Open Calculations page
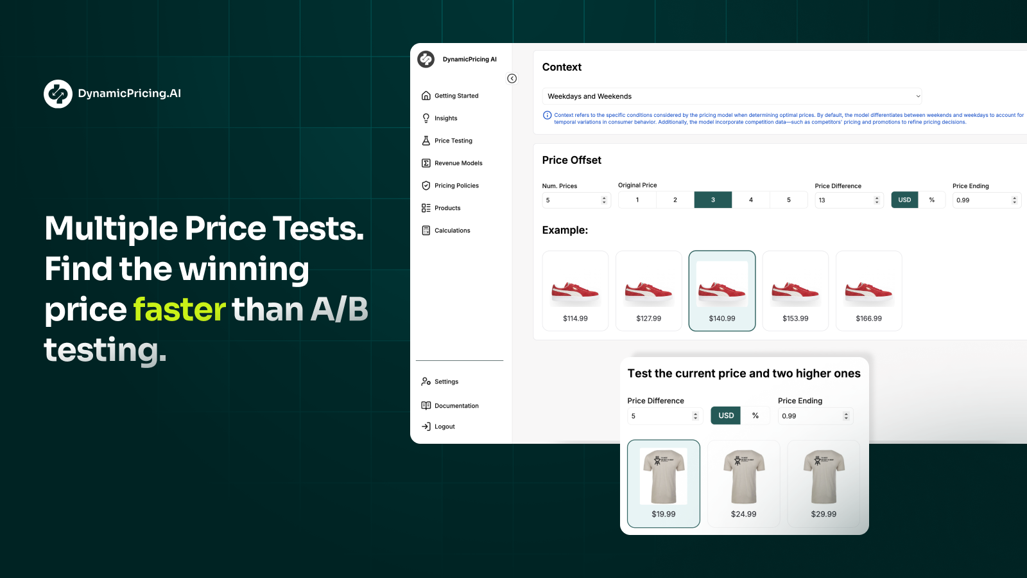 coord(453,231)
